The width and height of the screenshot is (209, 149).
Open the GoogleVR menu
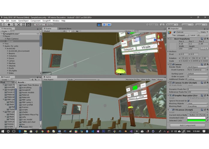click(x=47, y=21)
